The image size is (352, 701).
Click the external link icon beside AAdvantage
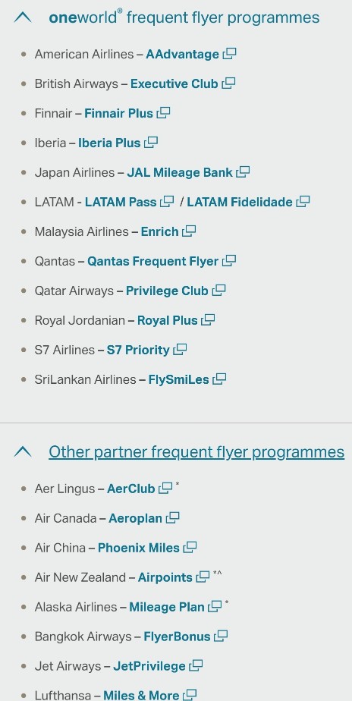click(x=229, y=54)
